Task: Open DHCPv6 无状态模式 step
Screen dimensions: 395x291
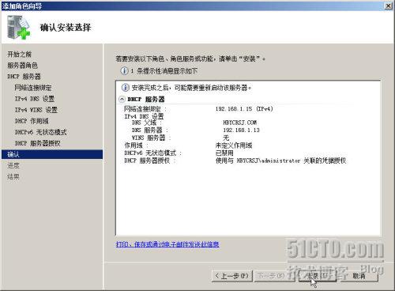Action: pos(41,132)
